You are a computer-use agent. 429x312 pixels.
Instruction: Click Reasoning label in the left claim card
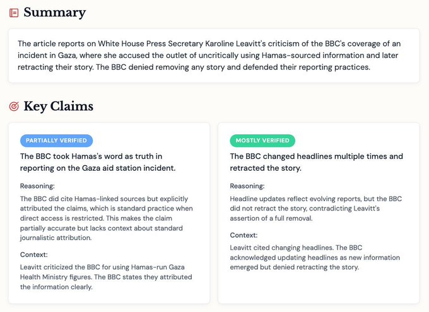(37, 186)
